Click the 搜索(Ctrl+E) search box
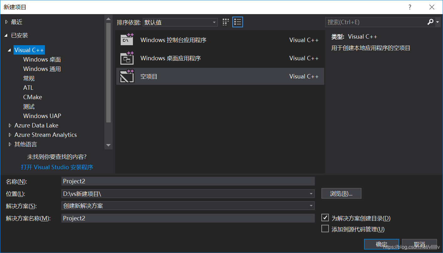This screenshot has width=443, height=253. pos(376,22)
